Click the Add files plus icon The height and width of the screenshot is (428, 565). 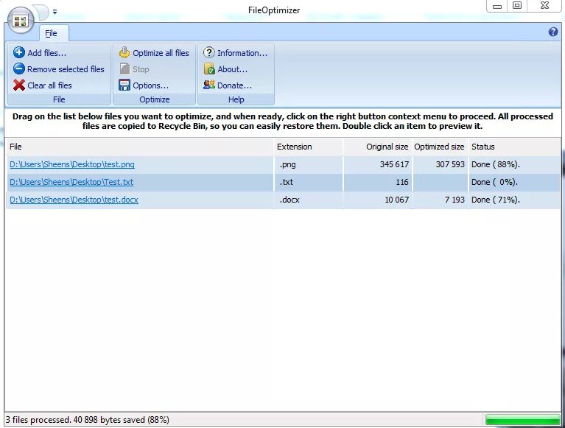tap(19, 52)
